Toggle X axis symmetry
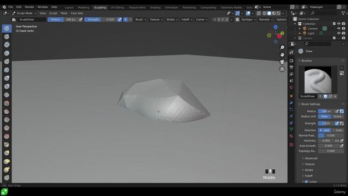 [219, 20]
